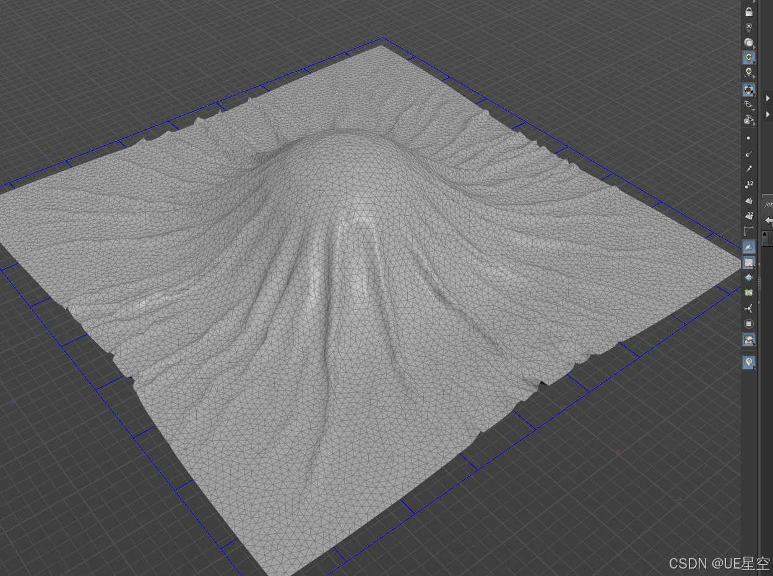Enable display point trails icon
Image resolution: width=773 pixels, height=576 pixels.
(x=749, y=169)
